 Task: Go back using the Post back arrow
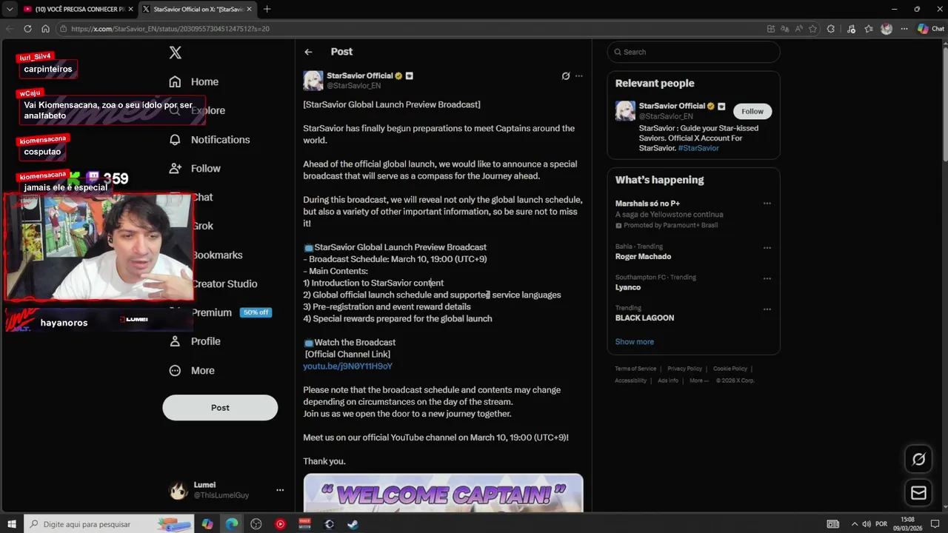308,52
